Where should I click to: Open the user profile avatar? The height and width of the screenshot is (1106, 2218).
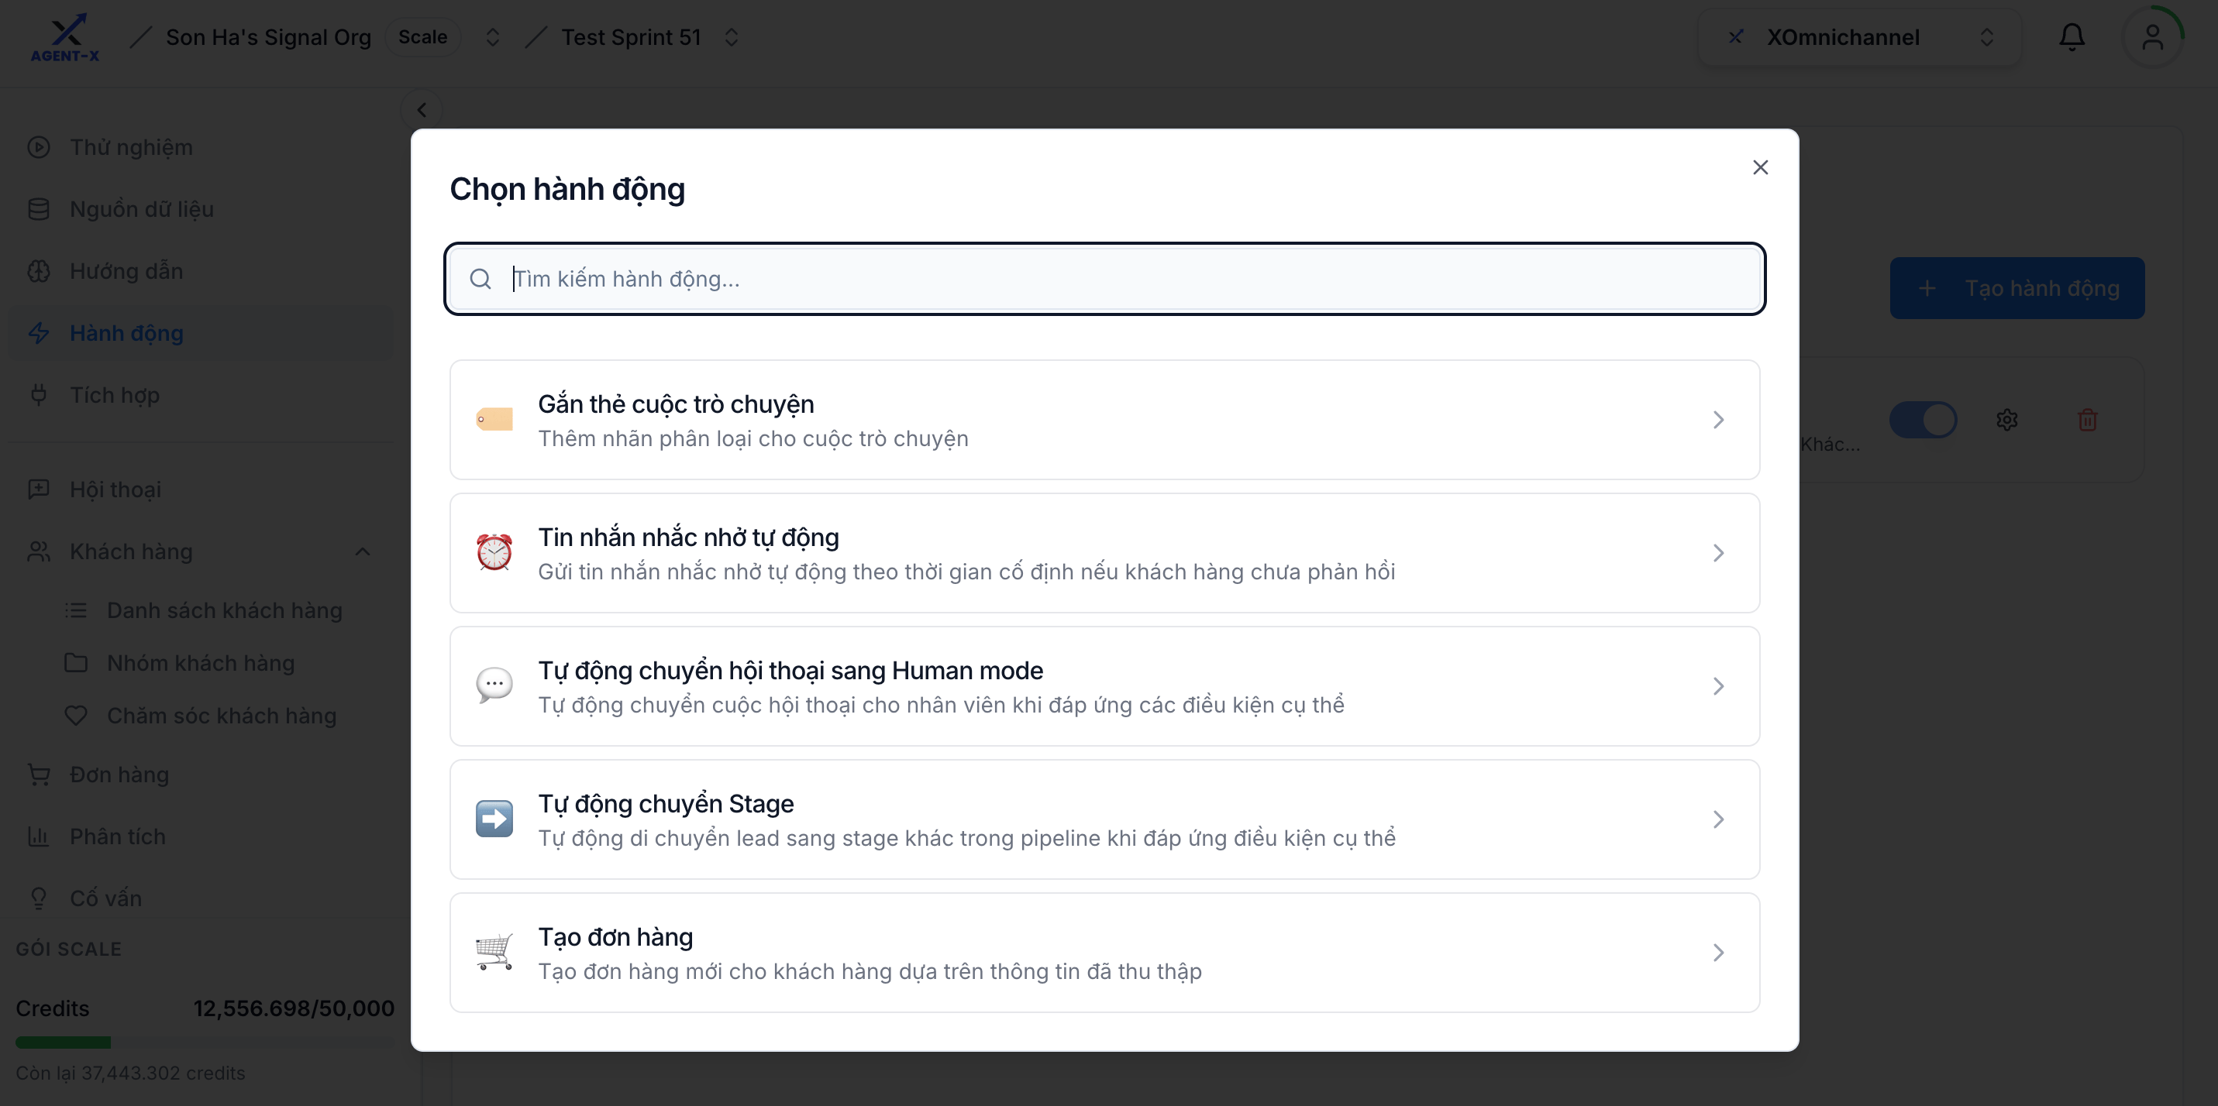click(x=2153, y=37)
